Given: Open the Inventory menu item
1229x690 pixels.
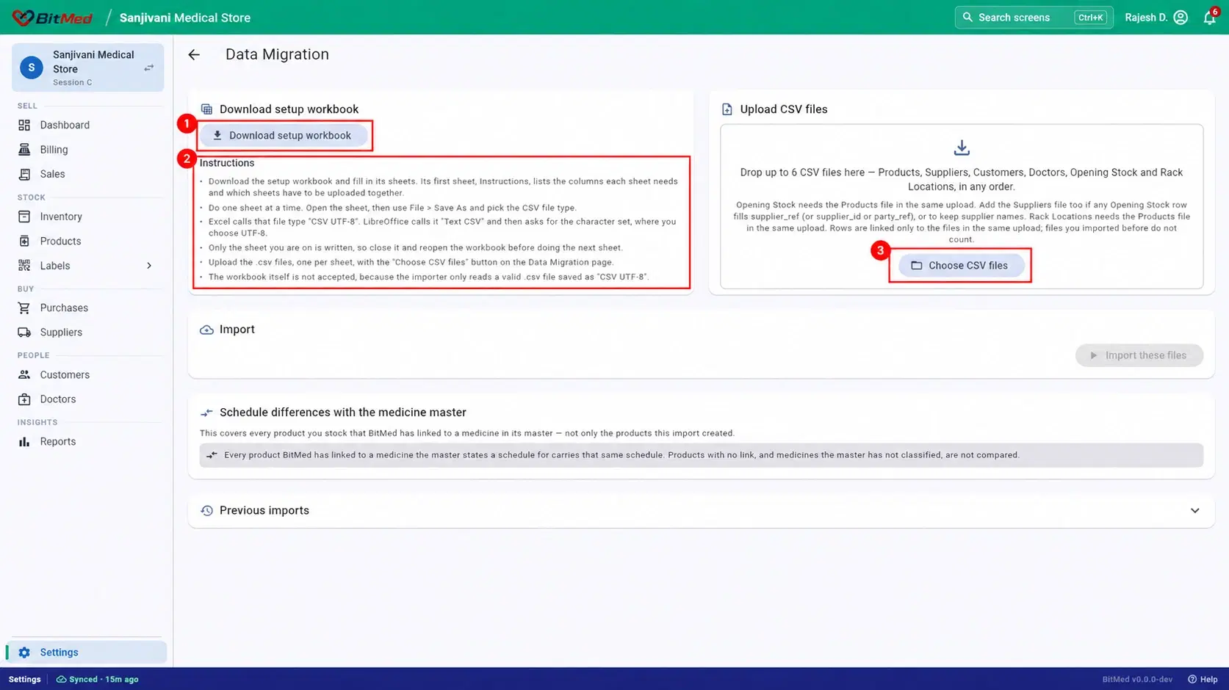Looking at the screenshot, I should click(x=87, y=217).
